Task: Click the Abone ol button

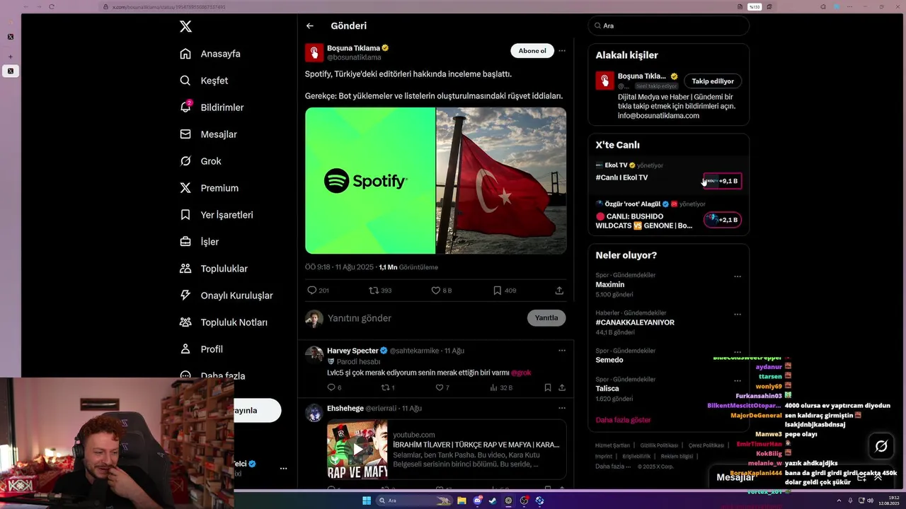Action: point(532,51)
